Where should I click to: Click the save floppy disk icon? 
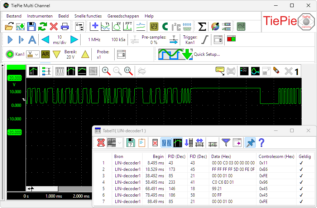pos(32,26)
